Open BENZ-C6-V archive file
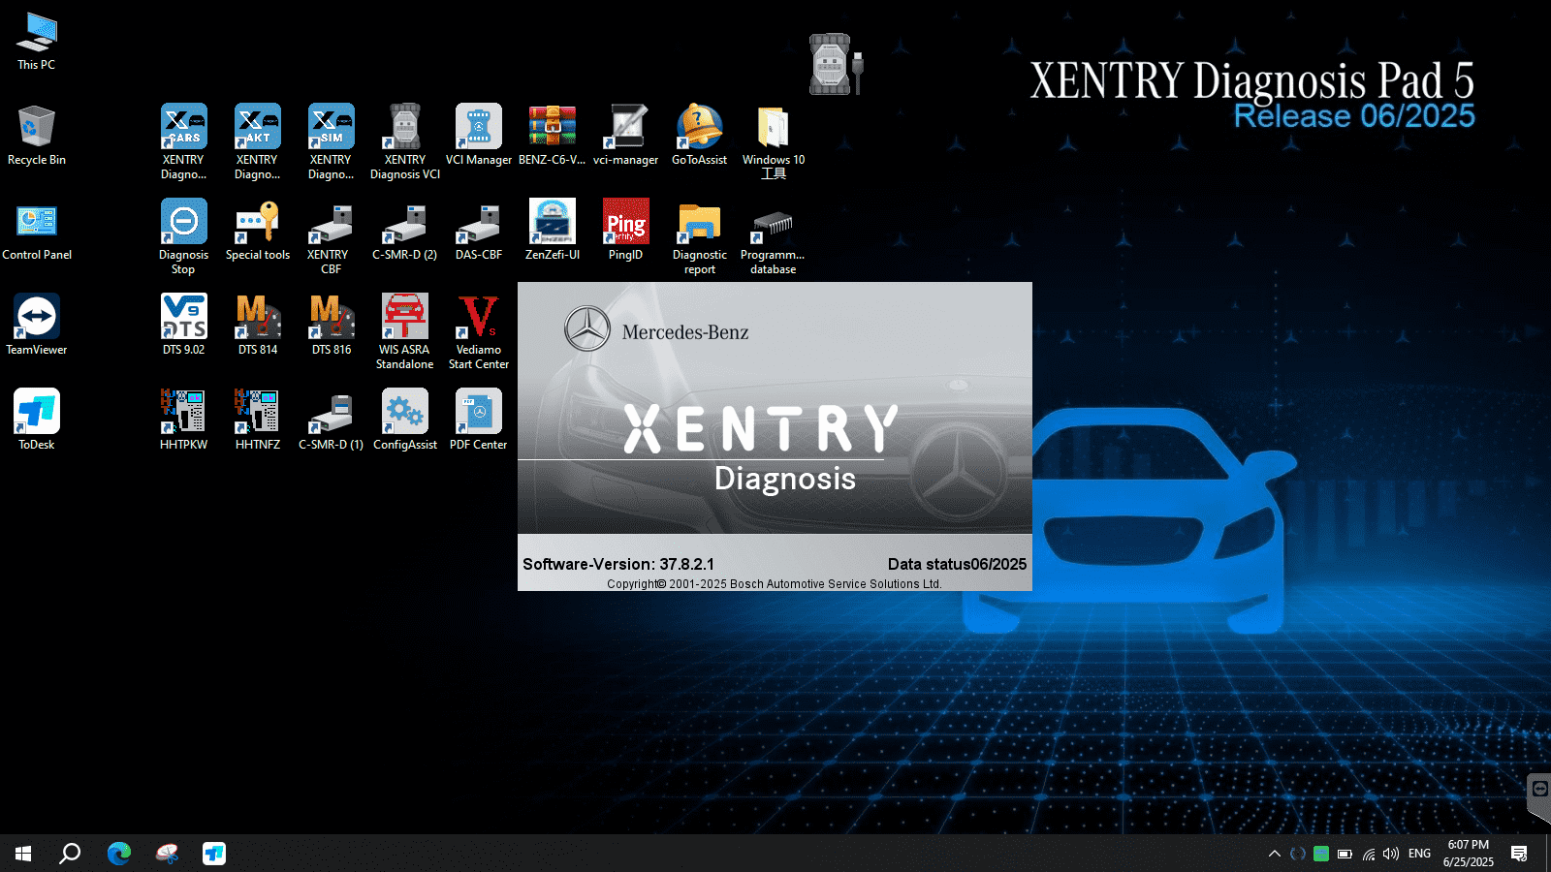 (553, 136)
